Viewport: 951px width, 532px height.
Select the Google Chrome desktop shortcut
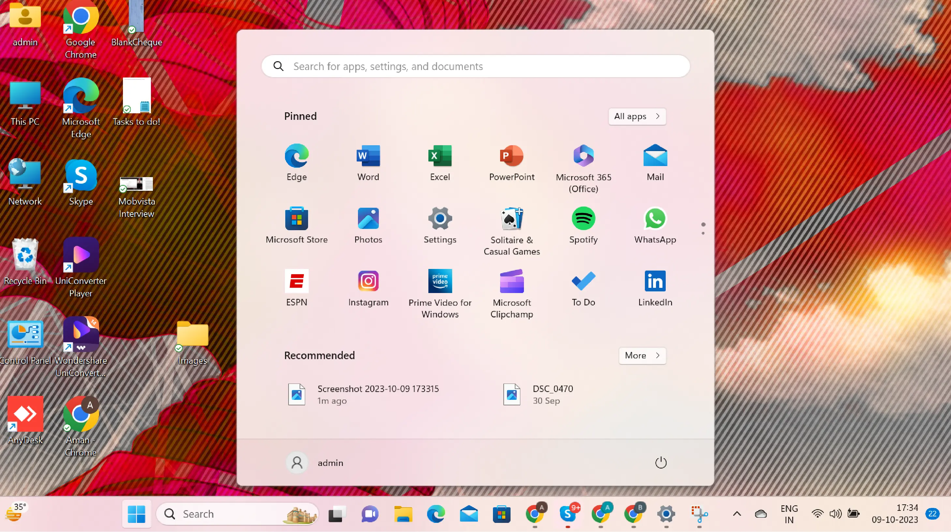click(81, 30)
